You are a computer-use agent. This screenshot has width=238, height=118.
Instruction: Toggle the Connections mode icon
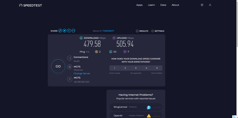click(70, 58)
